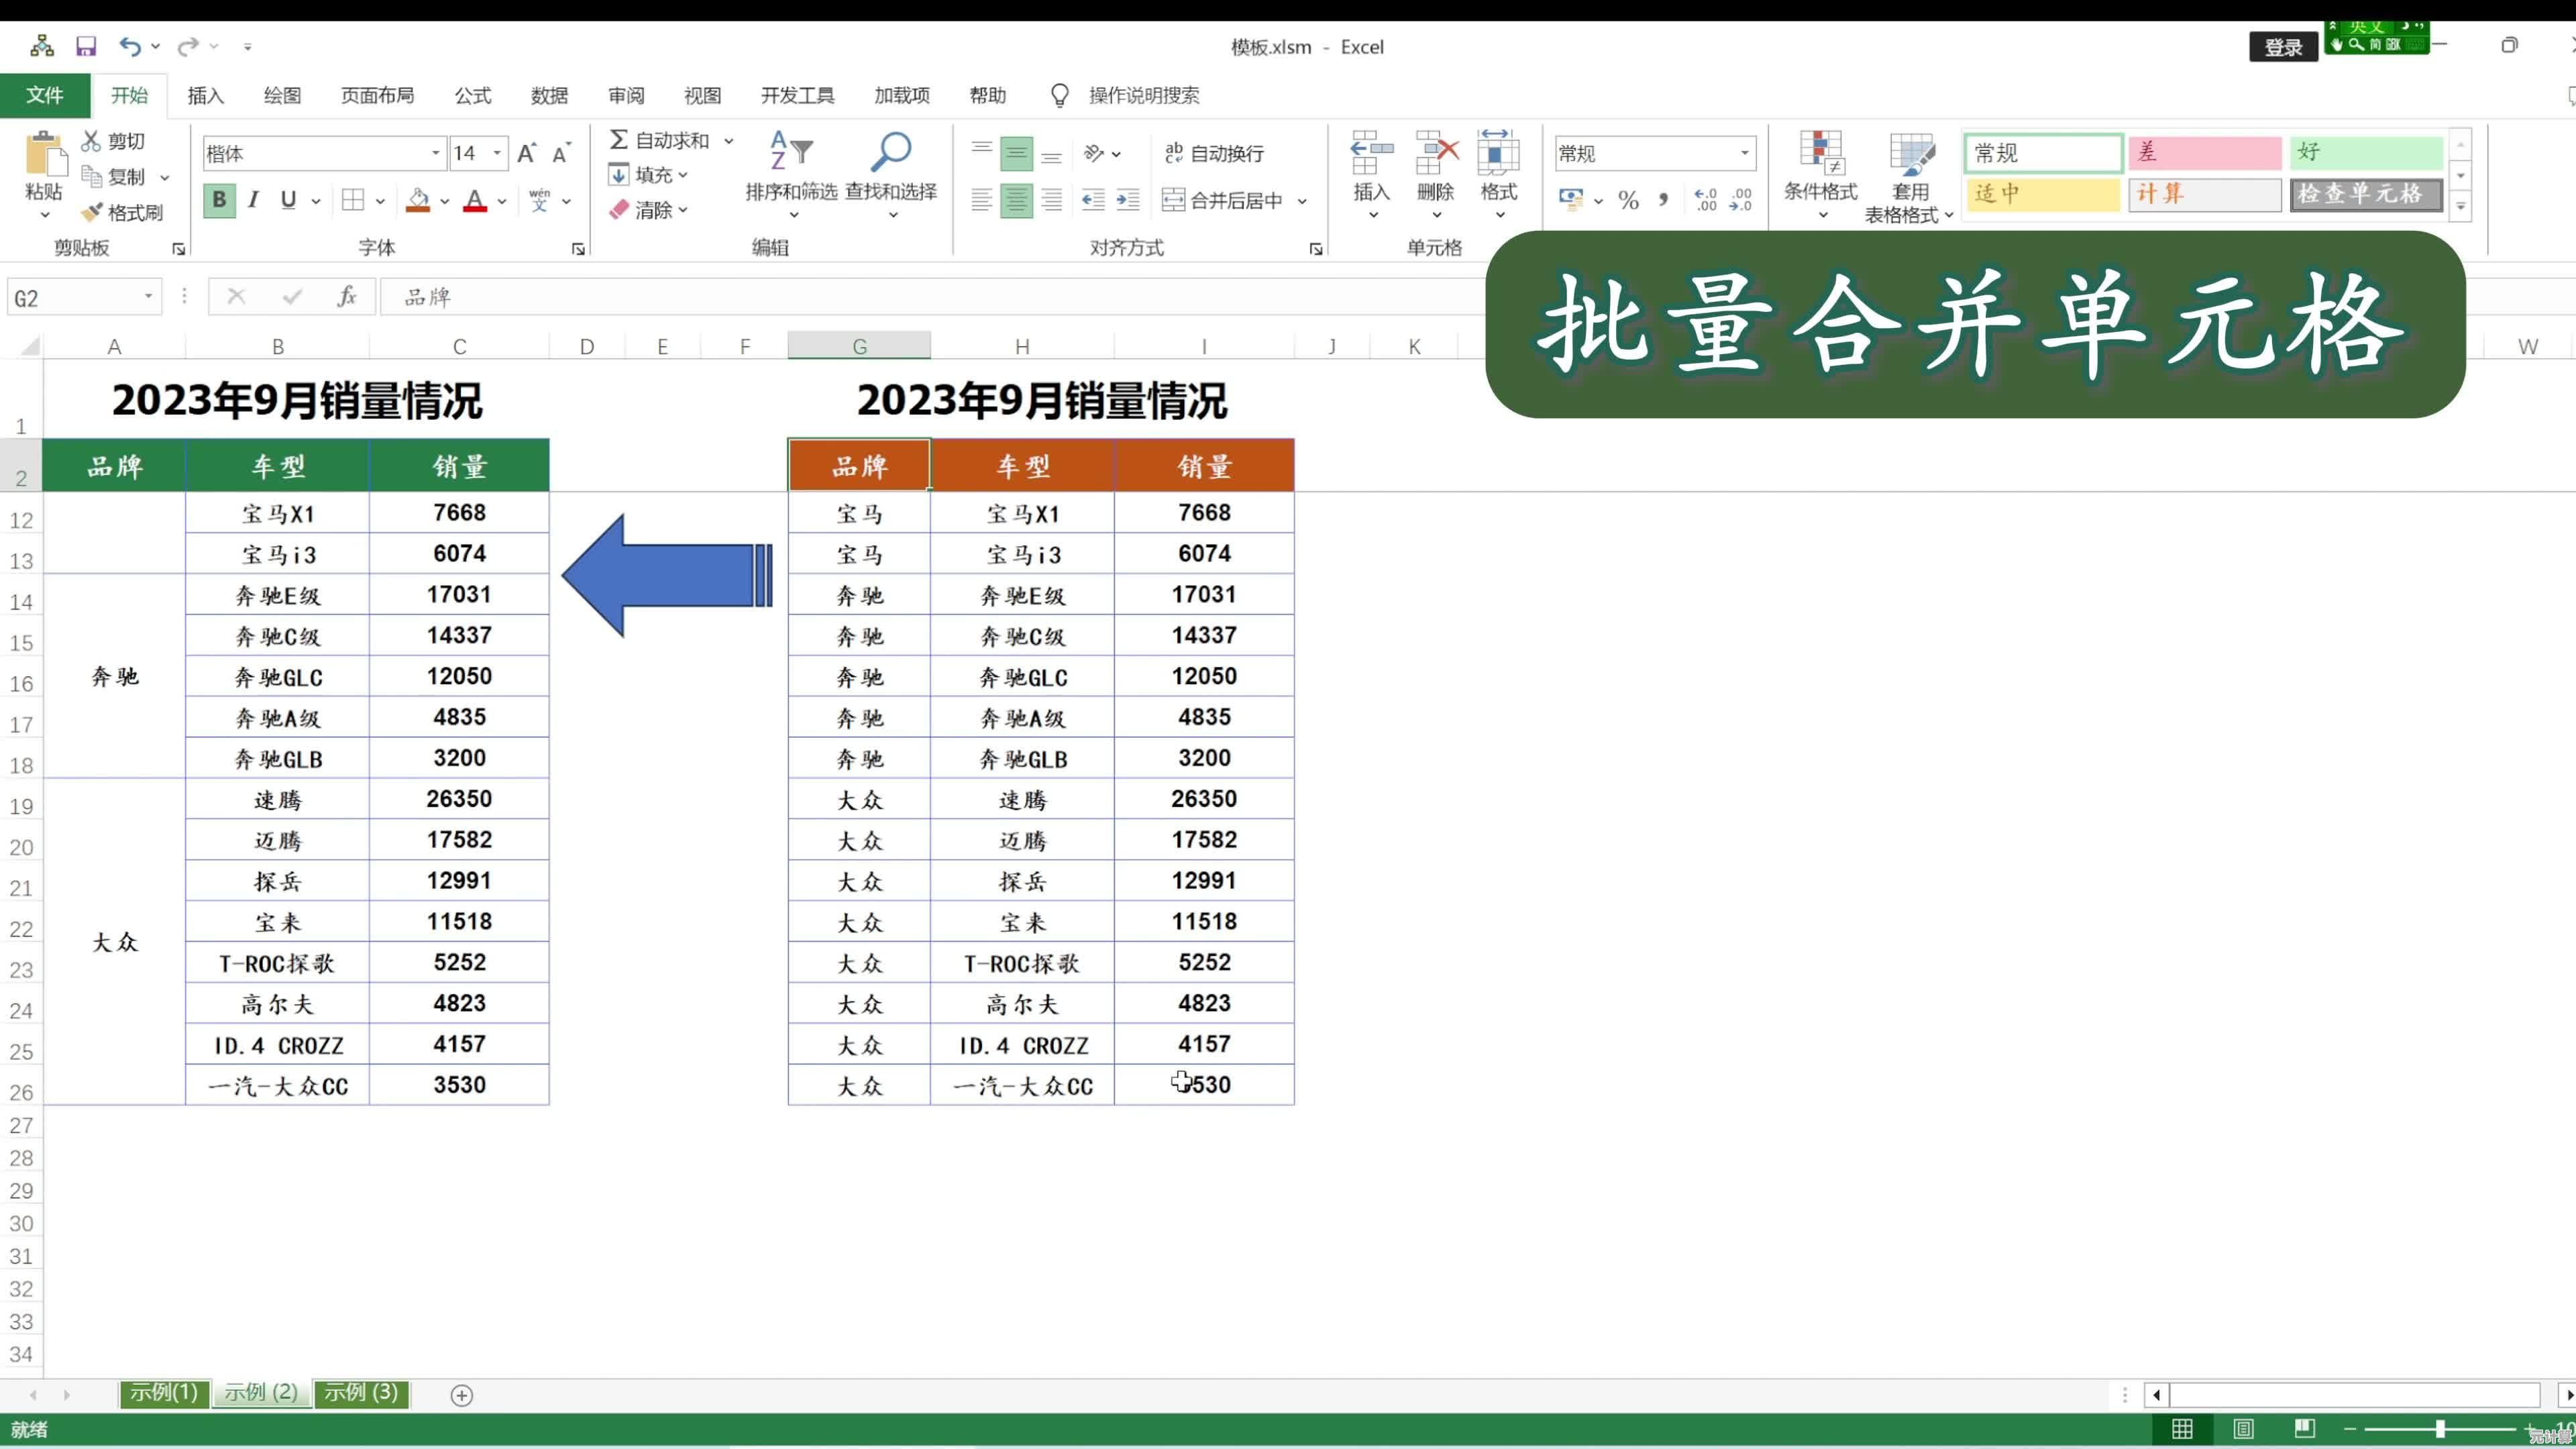Toggle Bold formatting
Image resolution: width=2576 pixels, height=1449 pixels.
click(x=219, y=200)
